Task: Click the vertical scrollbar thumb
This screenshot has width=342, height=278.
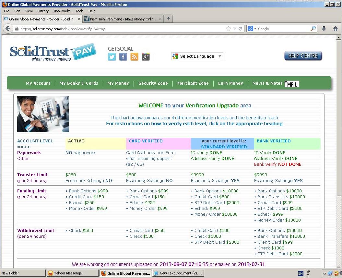Action: point(338,118)
